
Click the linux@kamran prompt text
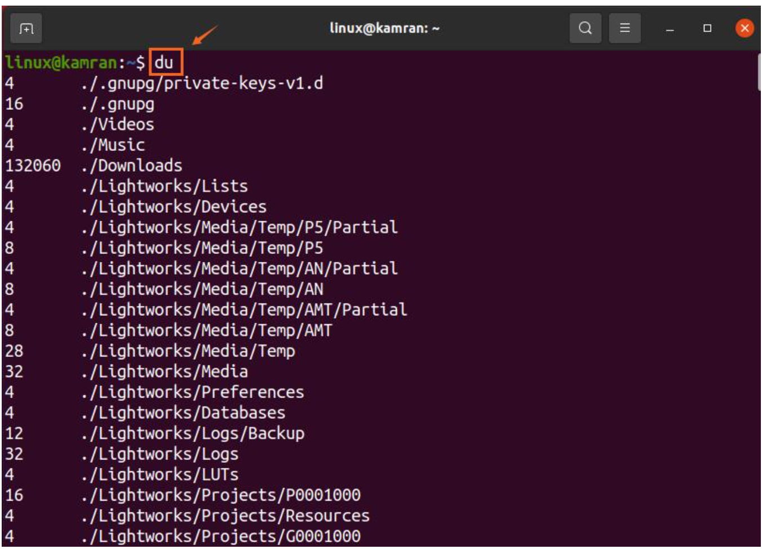(x=61, y=63)
